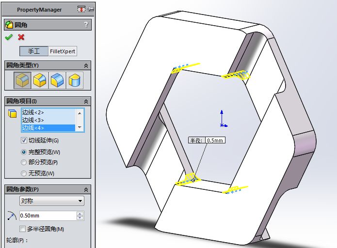Select the 无预览(W) radio button
The image size is (337, 248).
tap(24, 173)
